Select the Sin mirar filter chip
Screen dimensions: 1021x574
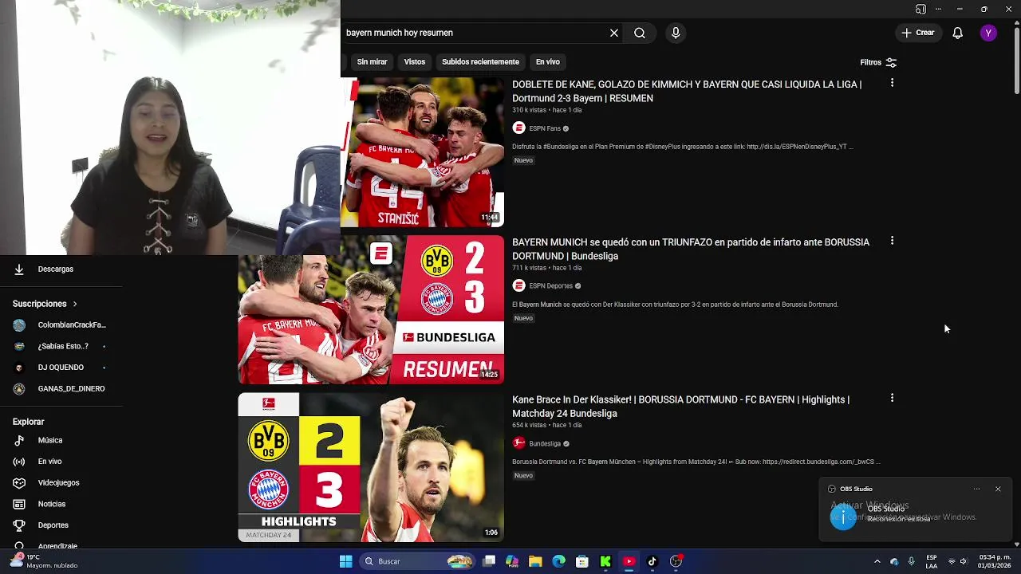pos(372,62)
